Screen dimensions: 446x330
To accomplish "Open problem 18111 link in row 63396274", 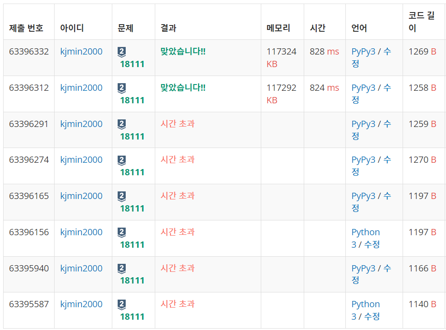I will pyautogui.click(x=132, y=172).
